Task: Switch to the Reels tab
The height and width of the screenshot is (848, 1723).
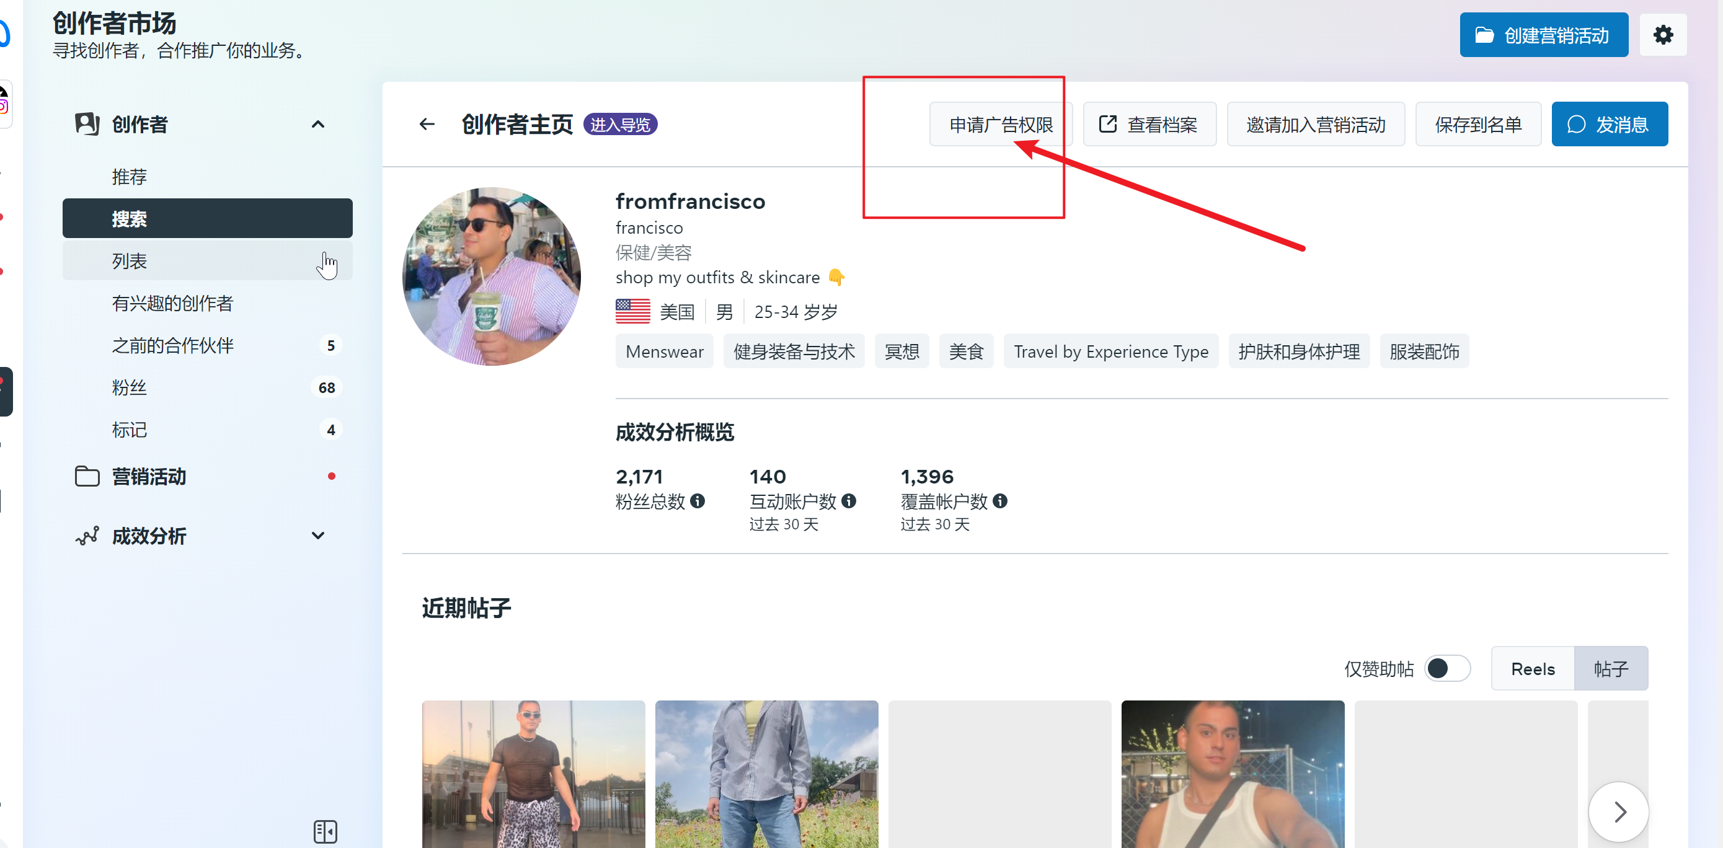Action: (1533, 668)
